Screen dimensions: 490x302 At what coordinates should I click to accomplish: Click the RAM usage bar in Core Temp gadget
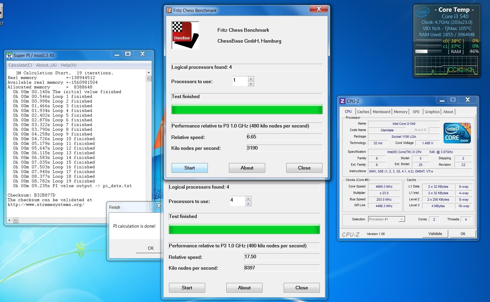(x=429, y=51)
